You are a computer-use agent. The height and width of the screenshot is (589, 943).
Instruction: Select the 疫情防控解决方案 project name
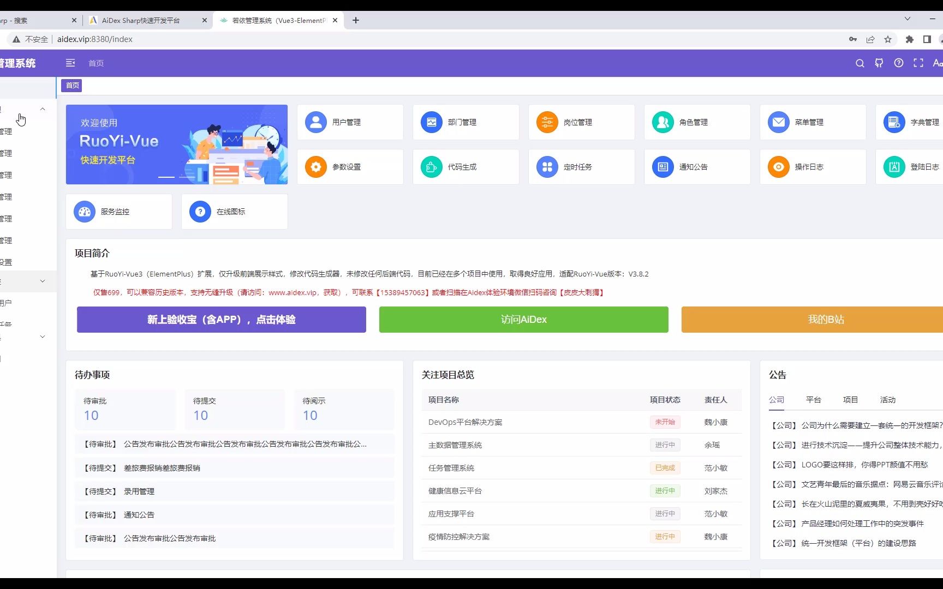(459, 537)
